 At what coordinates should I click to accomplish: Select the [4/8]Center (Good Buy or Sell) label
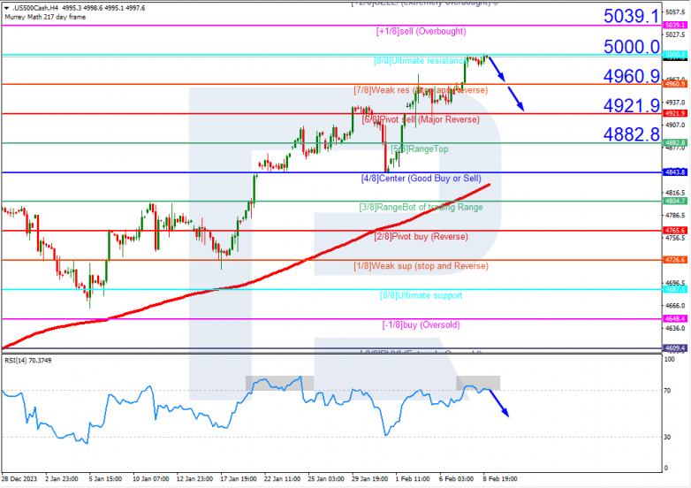(421, 179)
